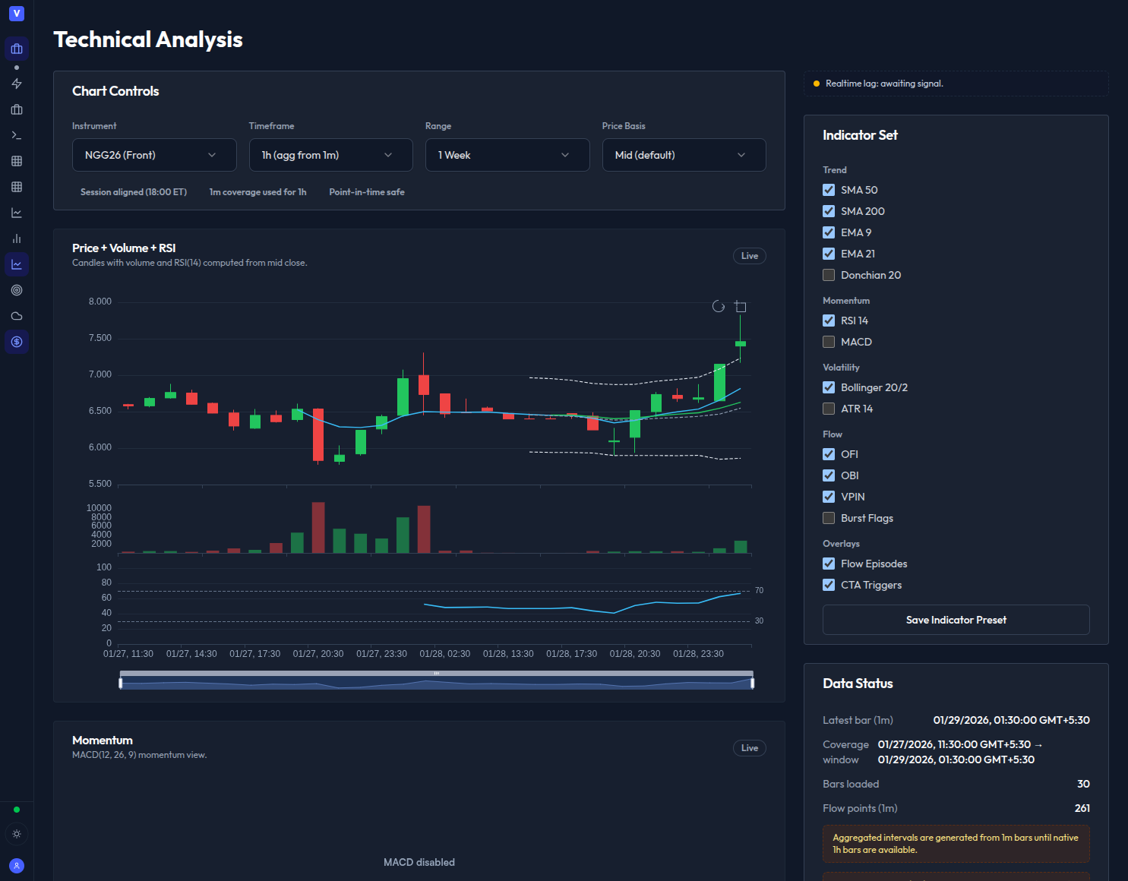Open the Instrument dropdown showing NGG26 (Front)
The image size is (1128, 881).
tap(154, 155)
